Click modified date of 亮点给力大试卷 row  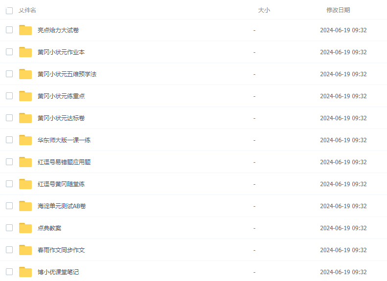[343, 30]
